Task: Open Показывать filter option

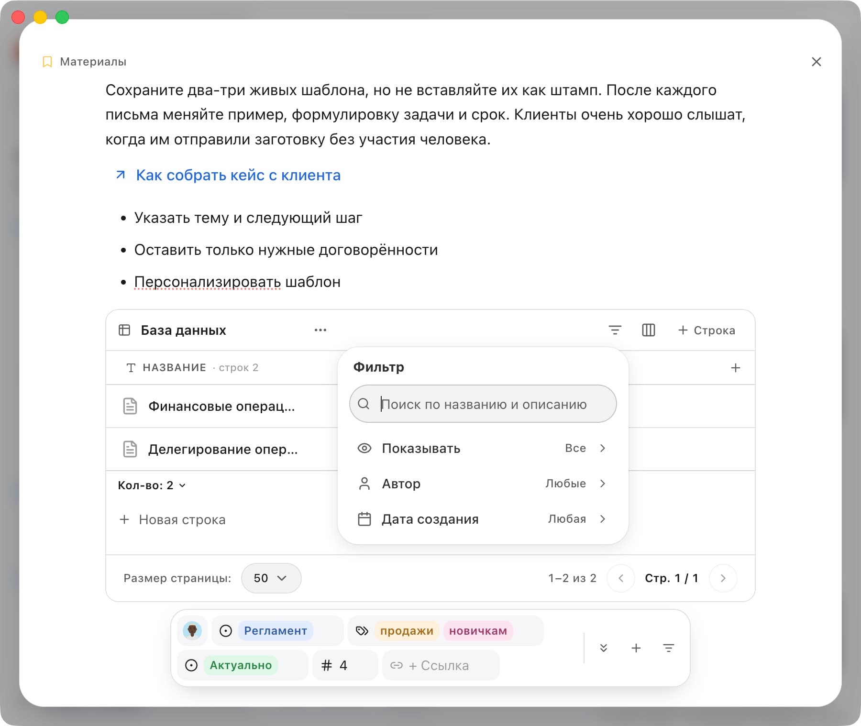Action: pyautogui.click(x=483, y=448)
